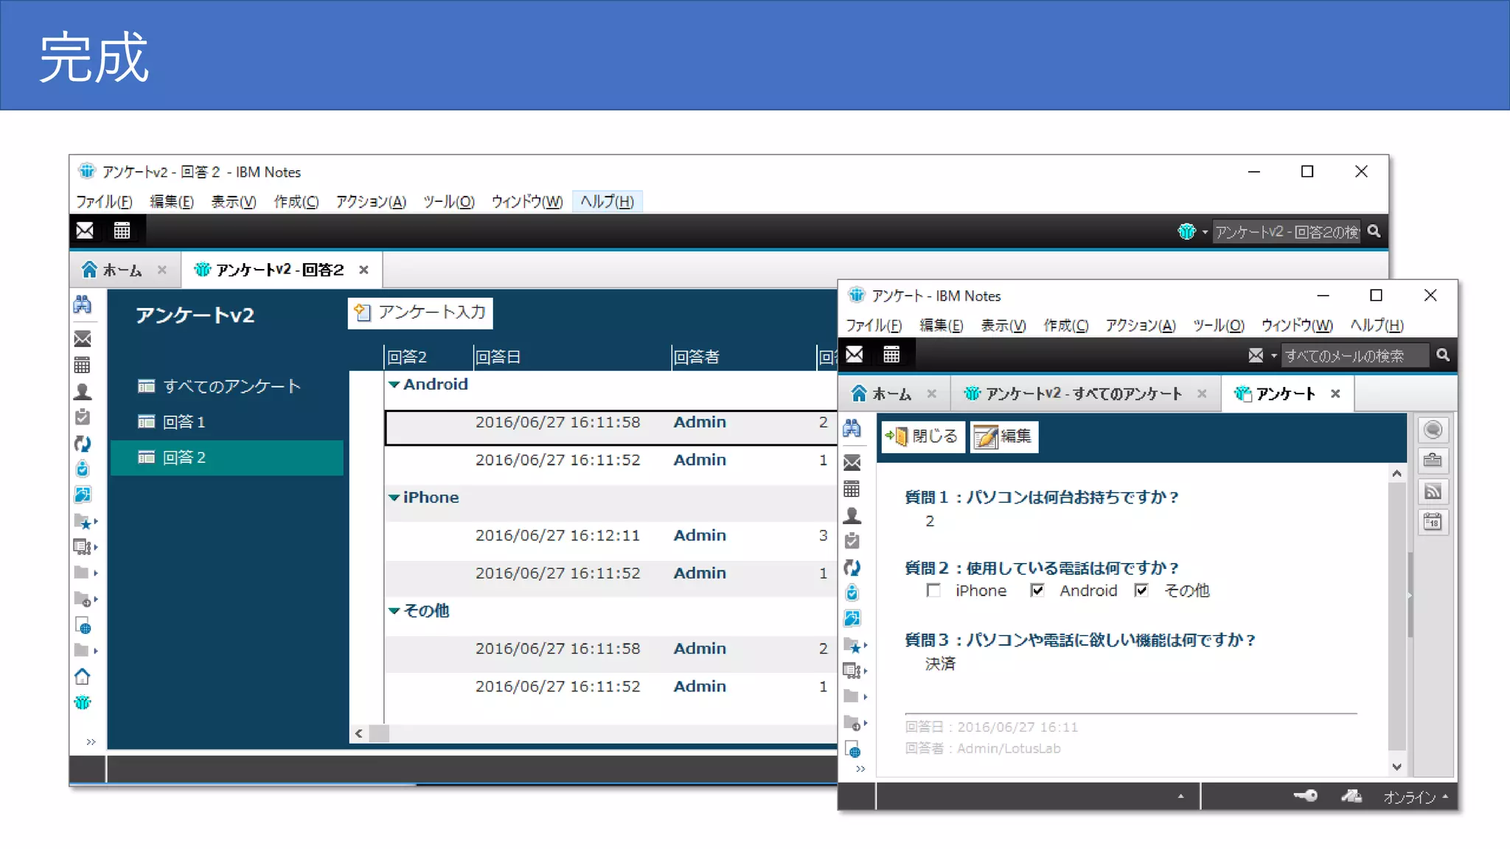
Task: Click the mail envelope icon in main toolbar
Action: click(85, 231)
